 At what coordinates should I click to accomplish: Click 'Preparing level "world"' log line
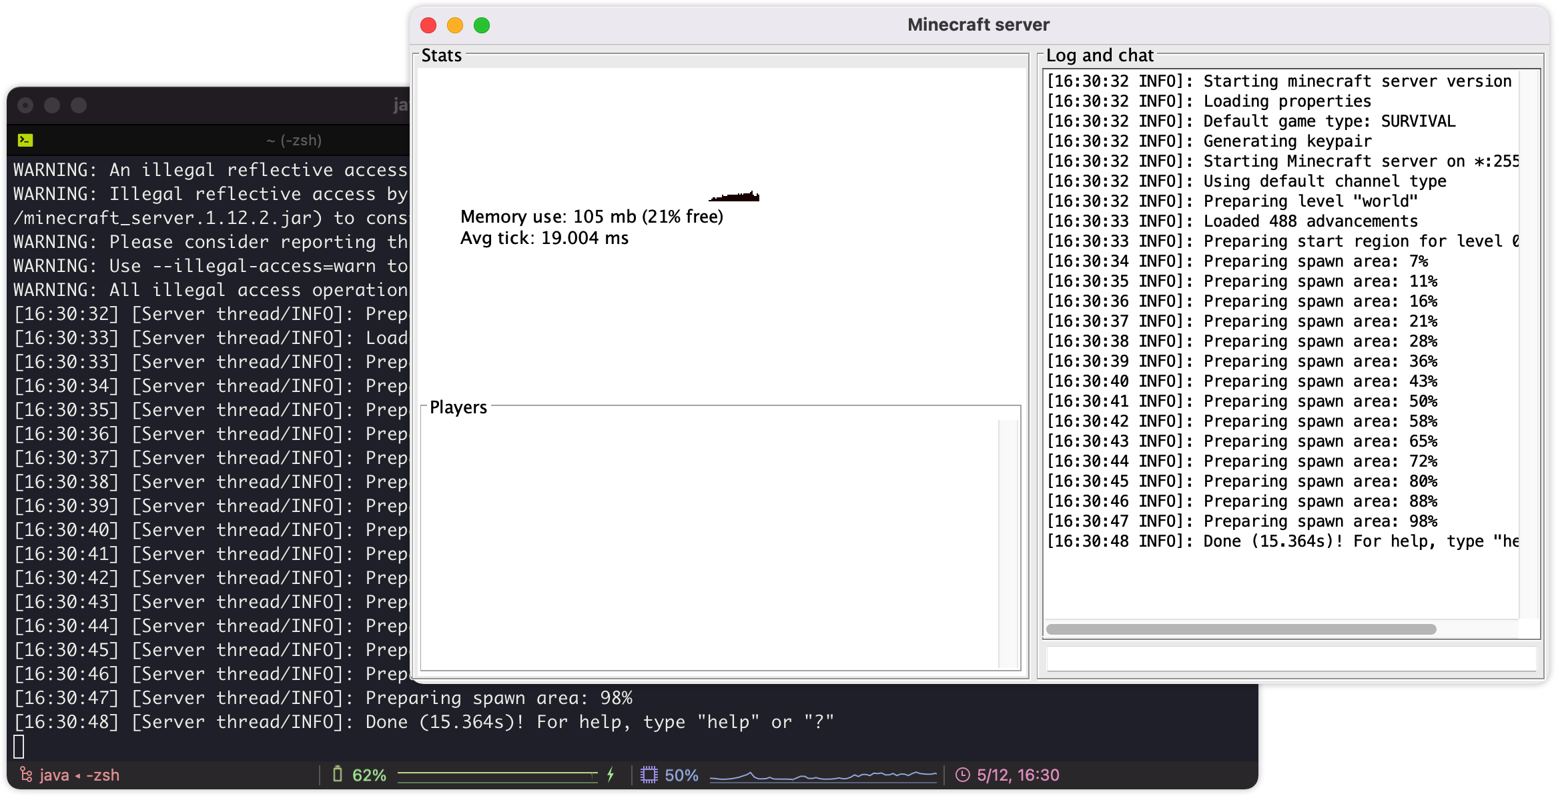click(1232, 201)
